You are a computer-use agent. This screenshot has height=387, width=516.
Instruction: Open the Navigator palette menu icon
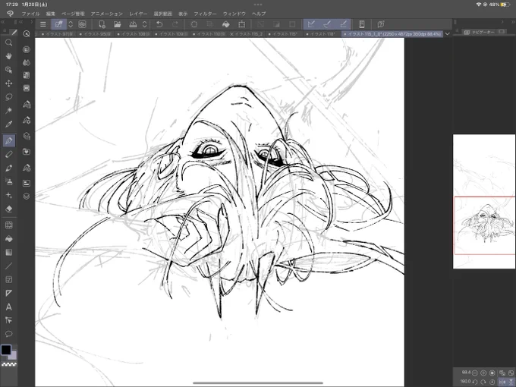[457, 31]
